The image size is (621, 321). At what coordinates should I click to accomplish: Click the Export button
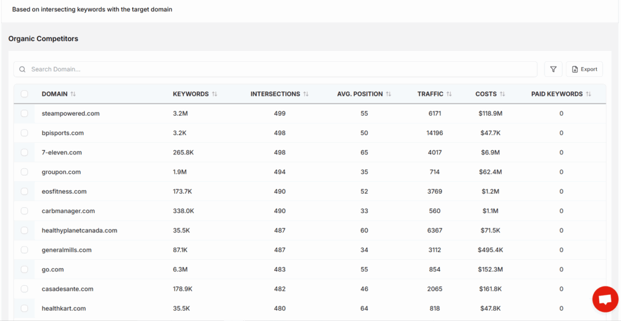coord(584,69)
